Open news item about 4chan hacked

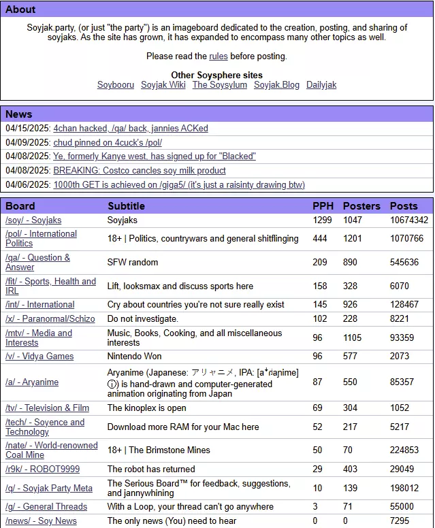[x=131, y=129]
